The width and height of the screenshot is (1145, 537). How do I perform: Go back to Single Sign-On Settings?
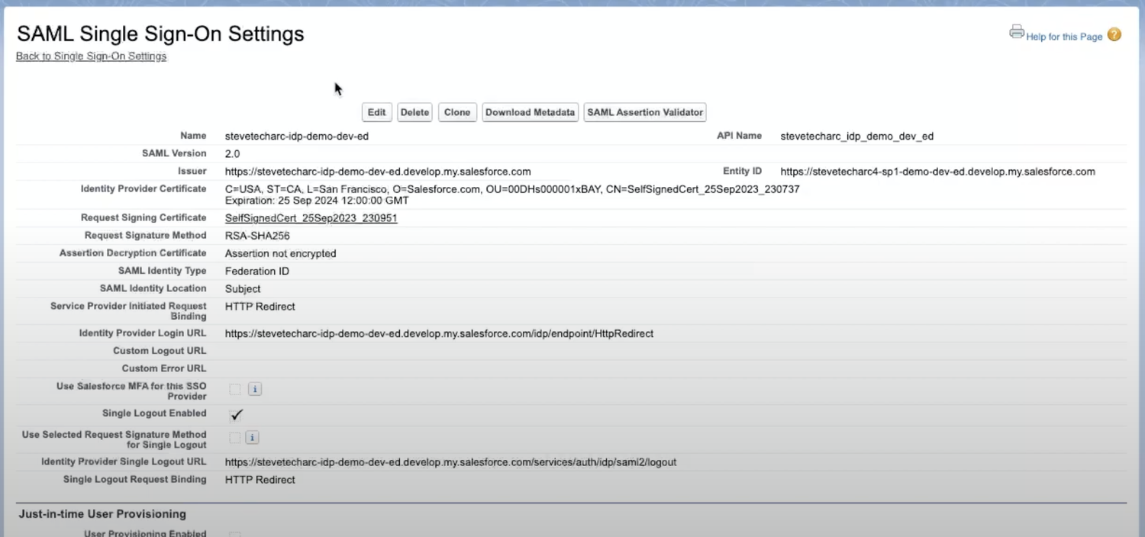pos(91,56)
